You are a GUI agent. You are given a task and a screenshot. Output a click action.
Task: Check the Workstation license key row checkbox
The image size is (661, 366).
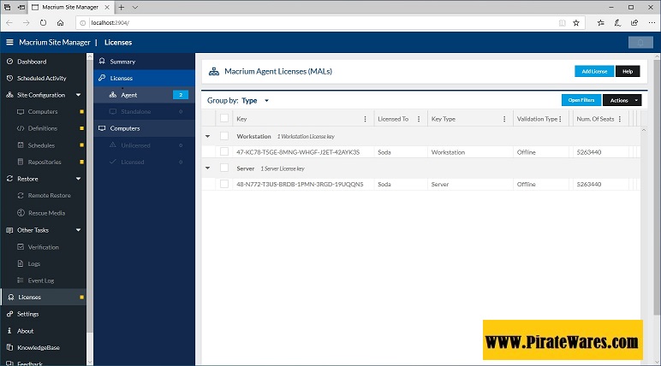[x=224, y=152]
